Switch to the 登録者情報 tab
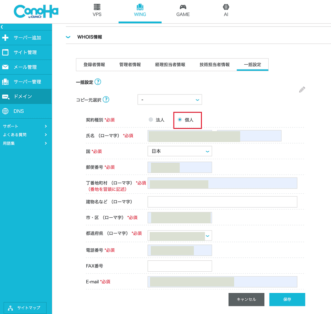This screenshot has width=331, height=314. click(94, 64)
